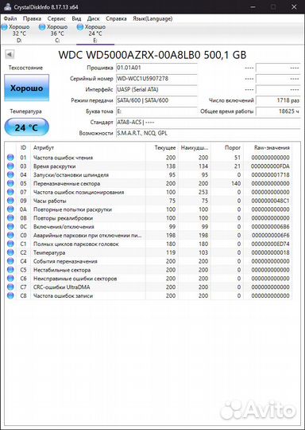Click the ID column header
Screen dimensions: 305x430
click(23, 147)
